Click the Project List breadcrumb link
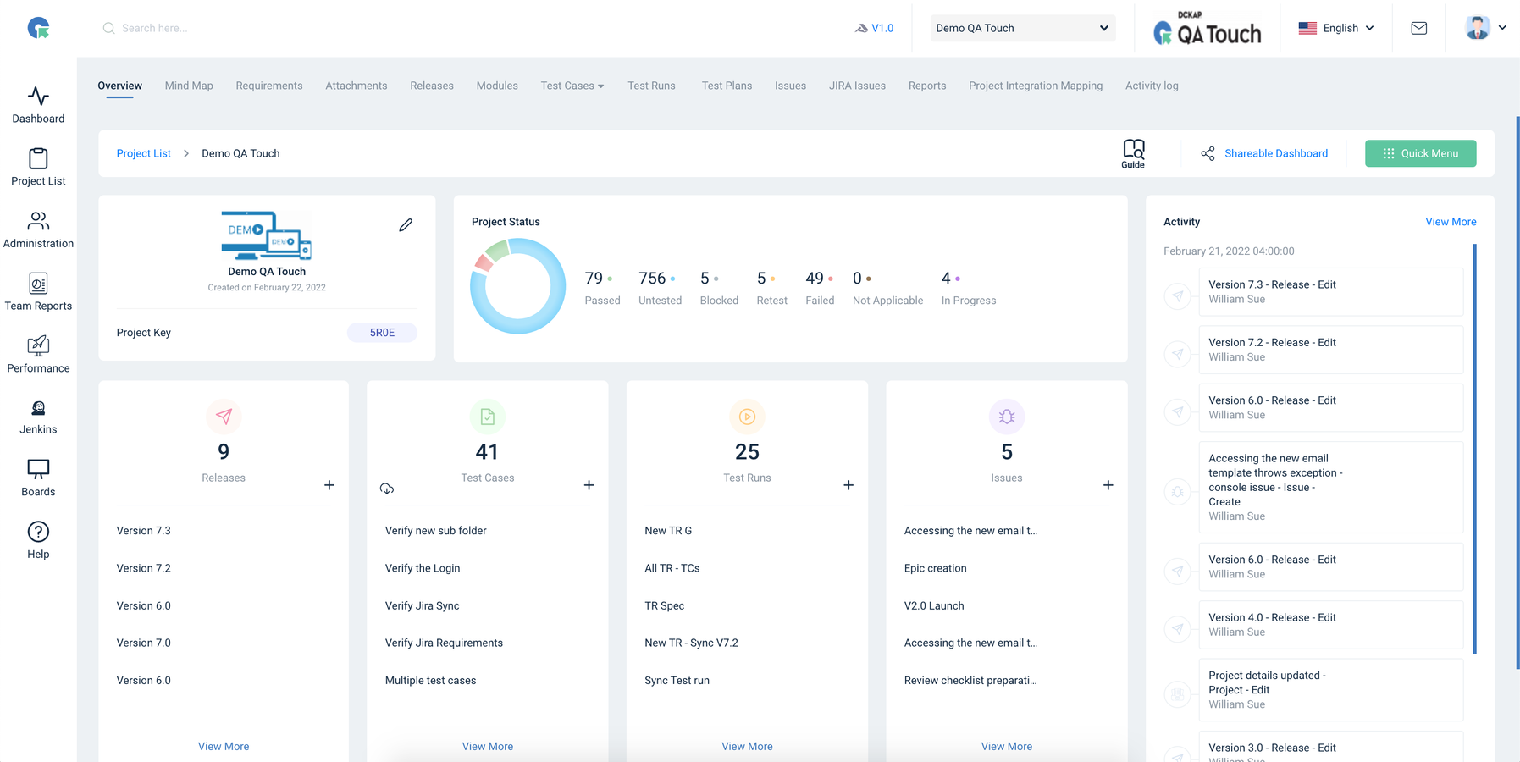This screenshot has width=1520, height=762. (144, 153)
